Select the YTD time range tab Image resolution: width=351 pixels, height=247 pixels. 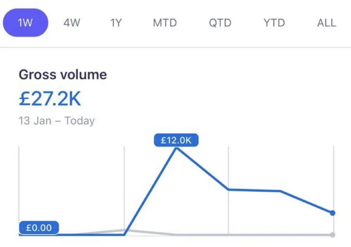[274, 23]
